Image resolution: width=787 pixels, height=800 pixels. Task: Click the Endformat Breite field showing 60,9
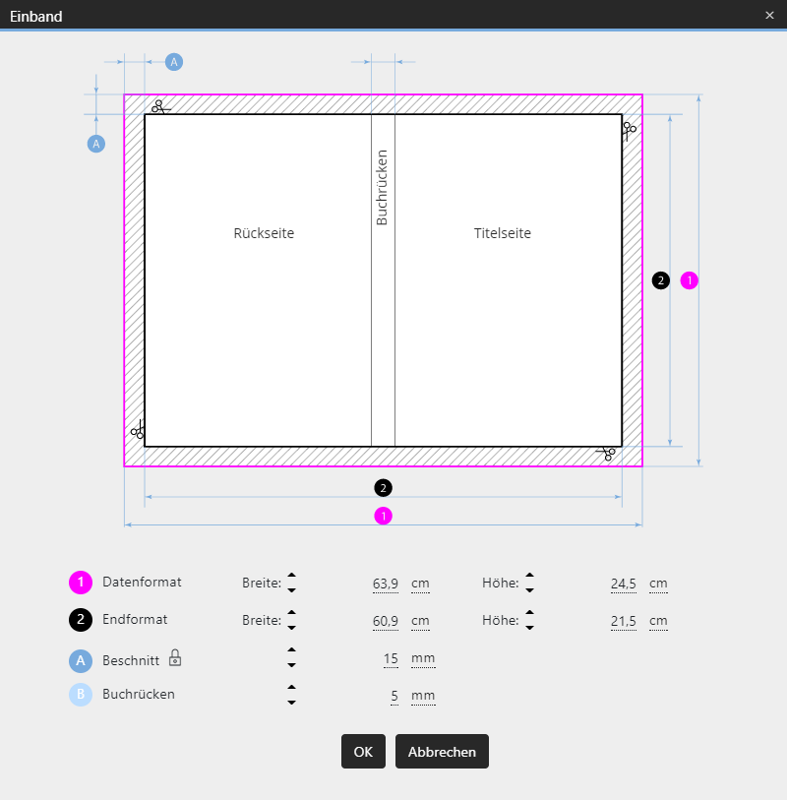(x=385, y=621)
